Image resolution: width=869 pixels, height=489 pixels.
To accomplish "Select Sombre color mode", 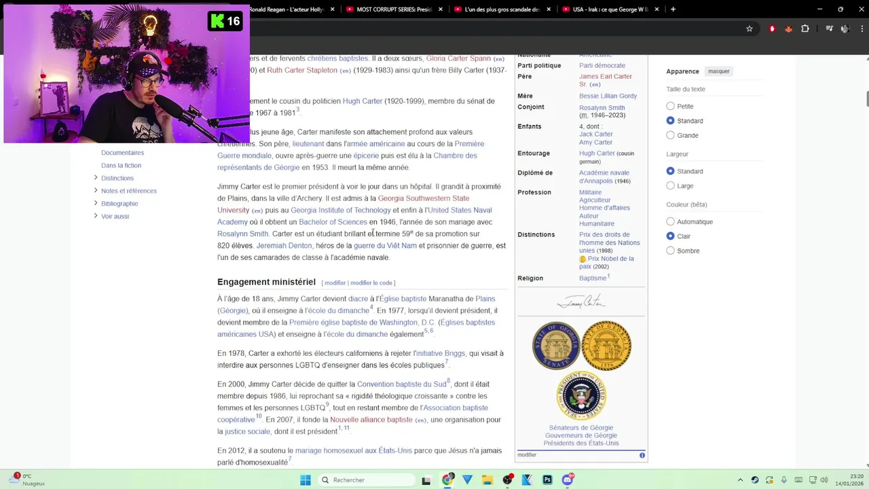I will [671, 251].
